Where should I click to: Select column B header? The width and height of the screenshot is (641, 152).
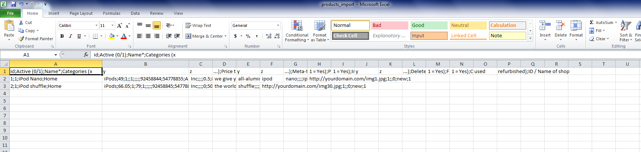[146, 64]
